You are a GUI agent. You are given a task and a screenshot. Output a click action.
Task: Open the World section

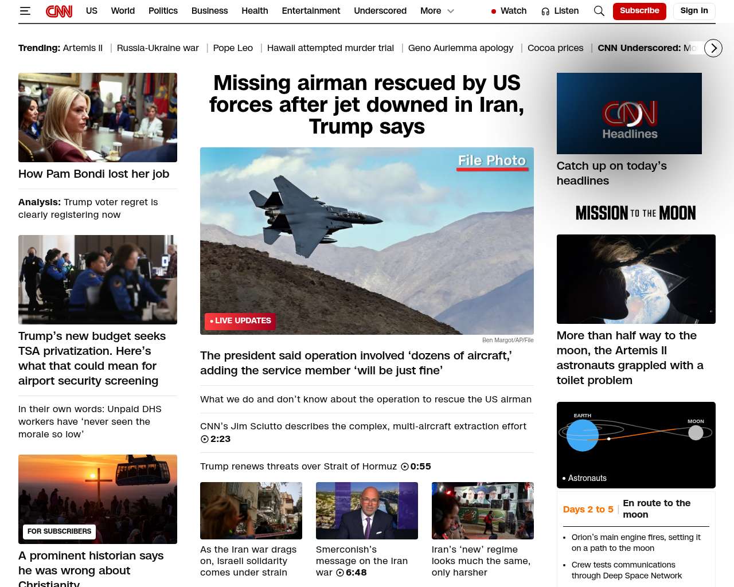[123, 11]
